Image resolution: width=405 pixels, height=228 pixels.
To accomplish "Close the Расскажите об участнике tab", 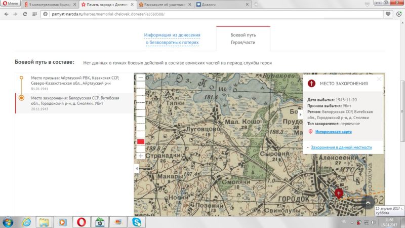I will pos(189,5).
